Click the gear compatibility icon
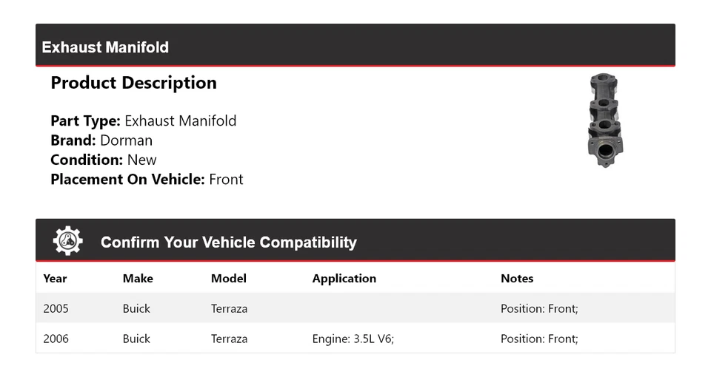The image size is (711, 377). tap(67, 241)
